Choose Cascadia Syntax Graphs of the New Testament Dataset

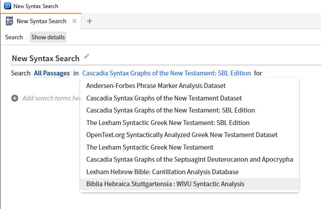(x=189, y=98)
